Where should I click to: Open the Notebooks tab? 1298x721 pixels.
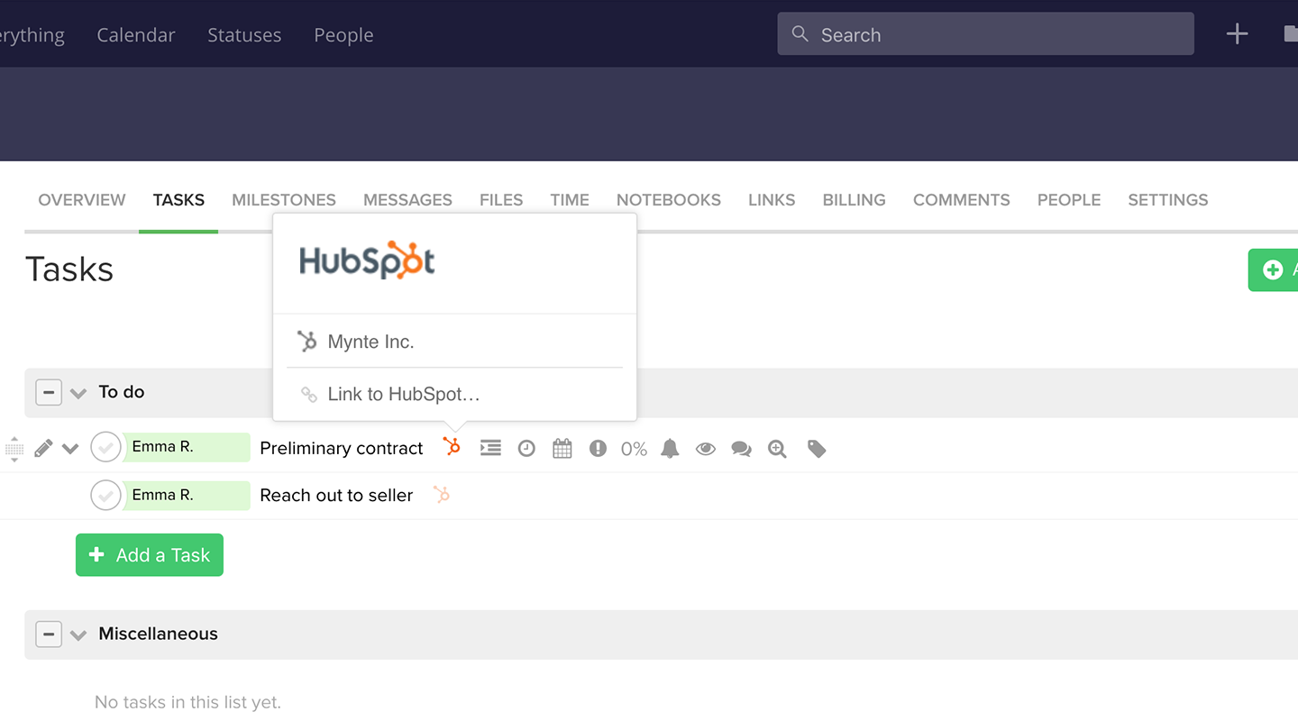pyautogui.click(x=669, y=200)
